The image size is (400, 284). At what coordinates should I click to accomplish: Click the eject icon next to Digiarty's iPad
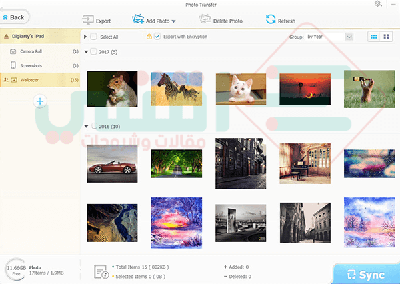[6, 36]
